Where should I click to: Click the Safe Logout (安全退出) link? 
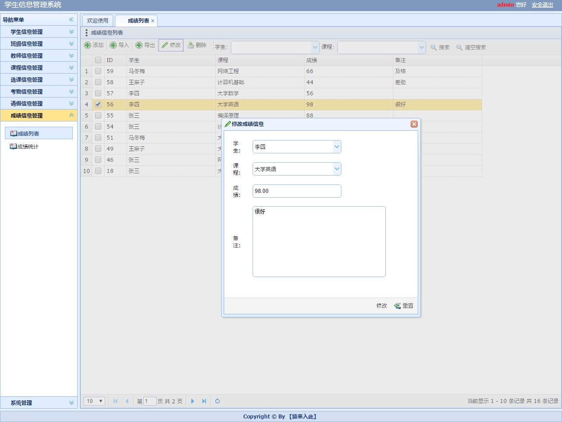[542, 5]
